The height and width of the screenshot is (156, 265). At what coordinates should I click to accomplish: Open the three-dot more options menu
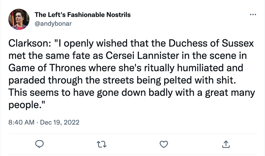253,15
